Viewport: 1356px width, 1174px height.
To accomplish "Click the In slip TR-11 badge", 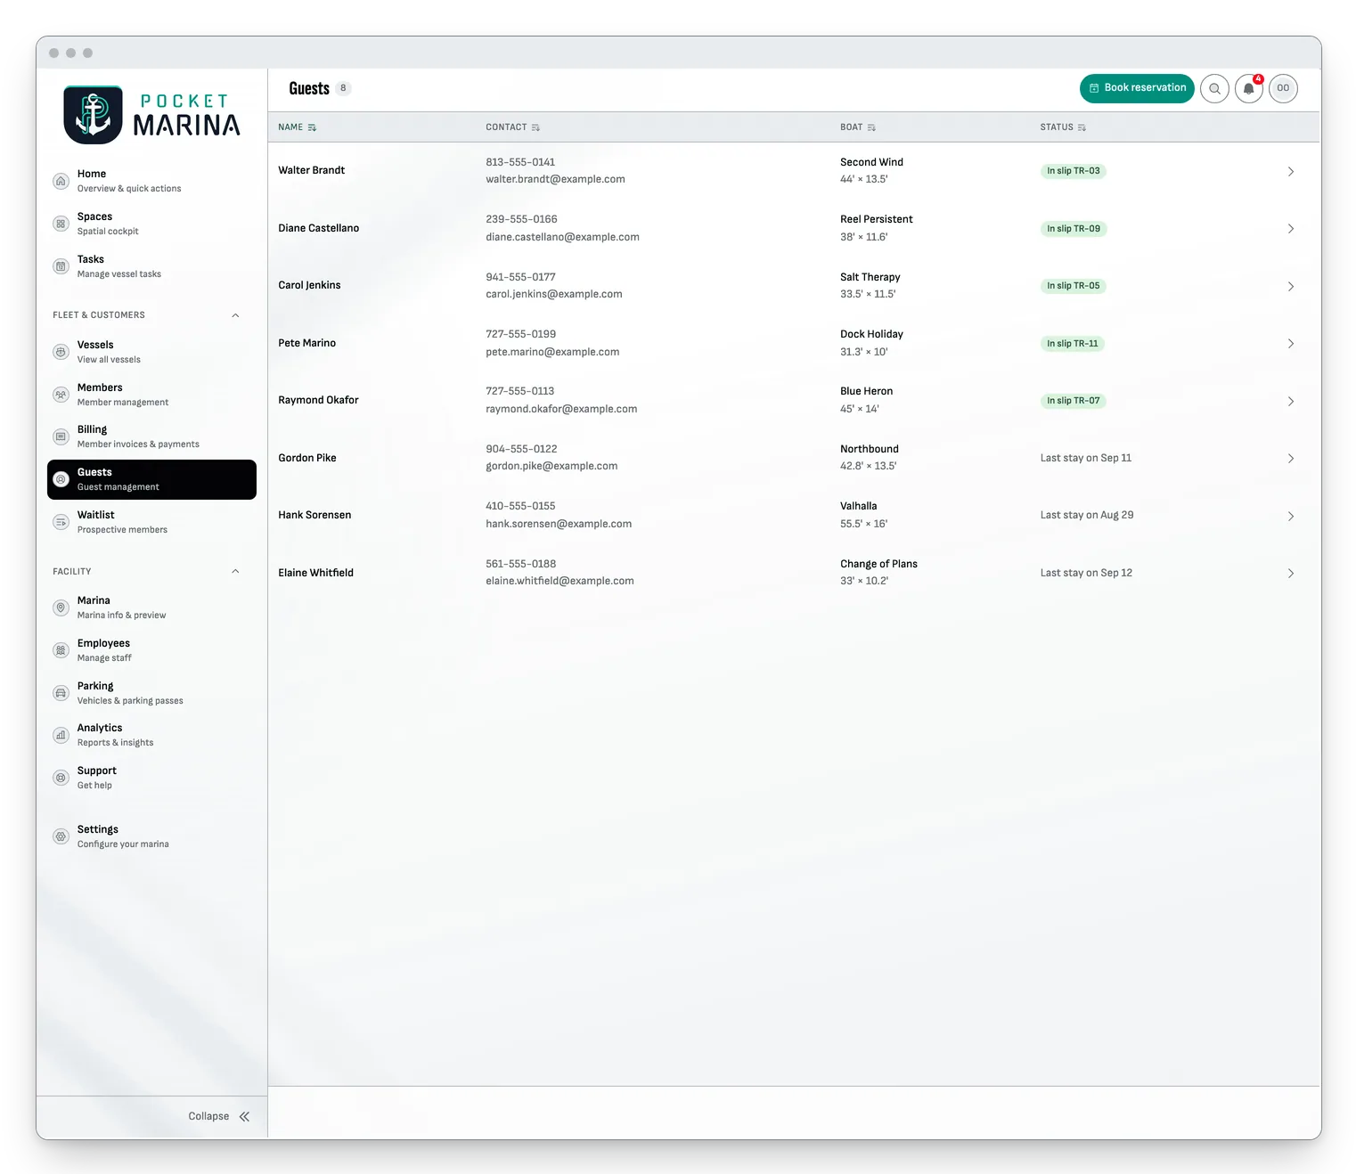I will click(1073, 344).
